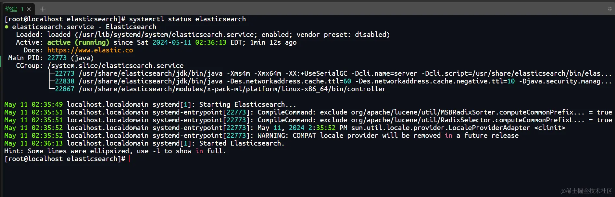Image resolution: width=615 pixels, height=197 pixels.
Task: Click the WARNING COMPAT locale provider message
Action: (x=388, y=136)
